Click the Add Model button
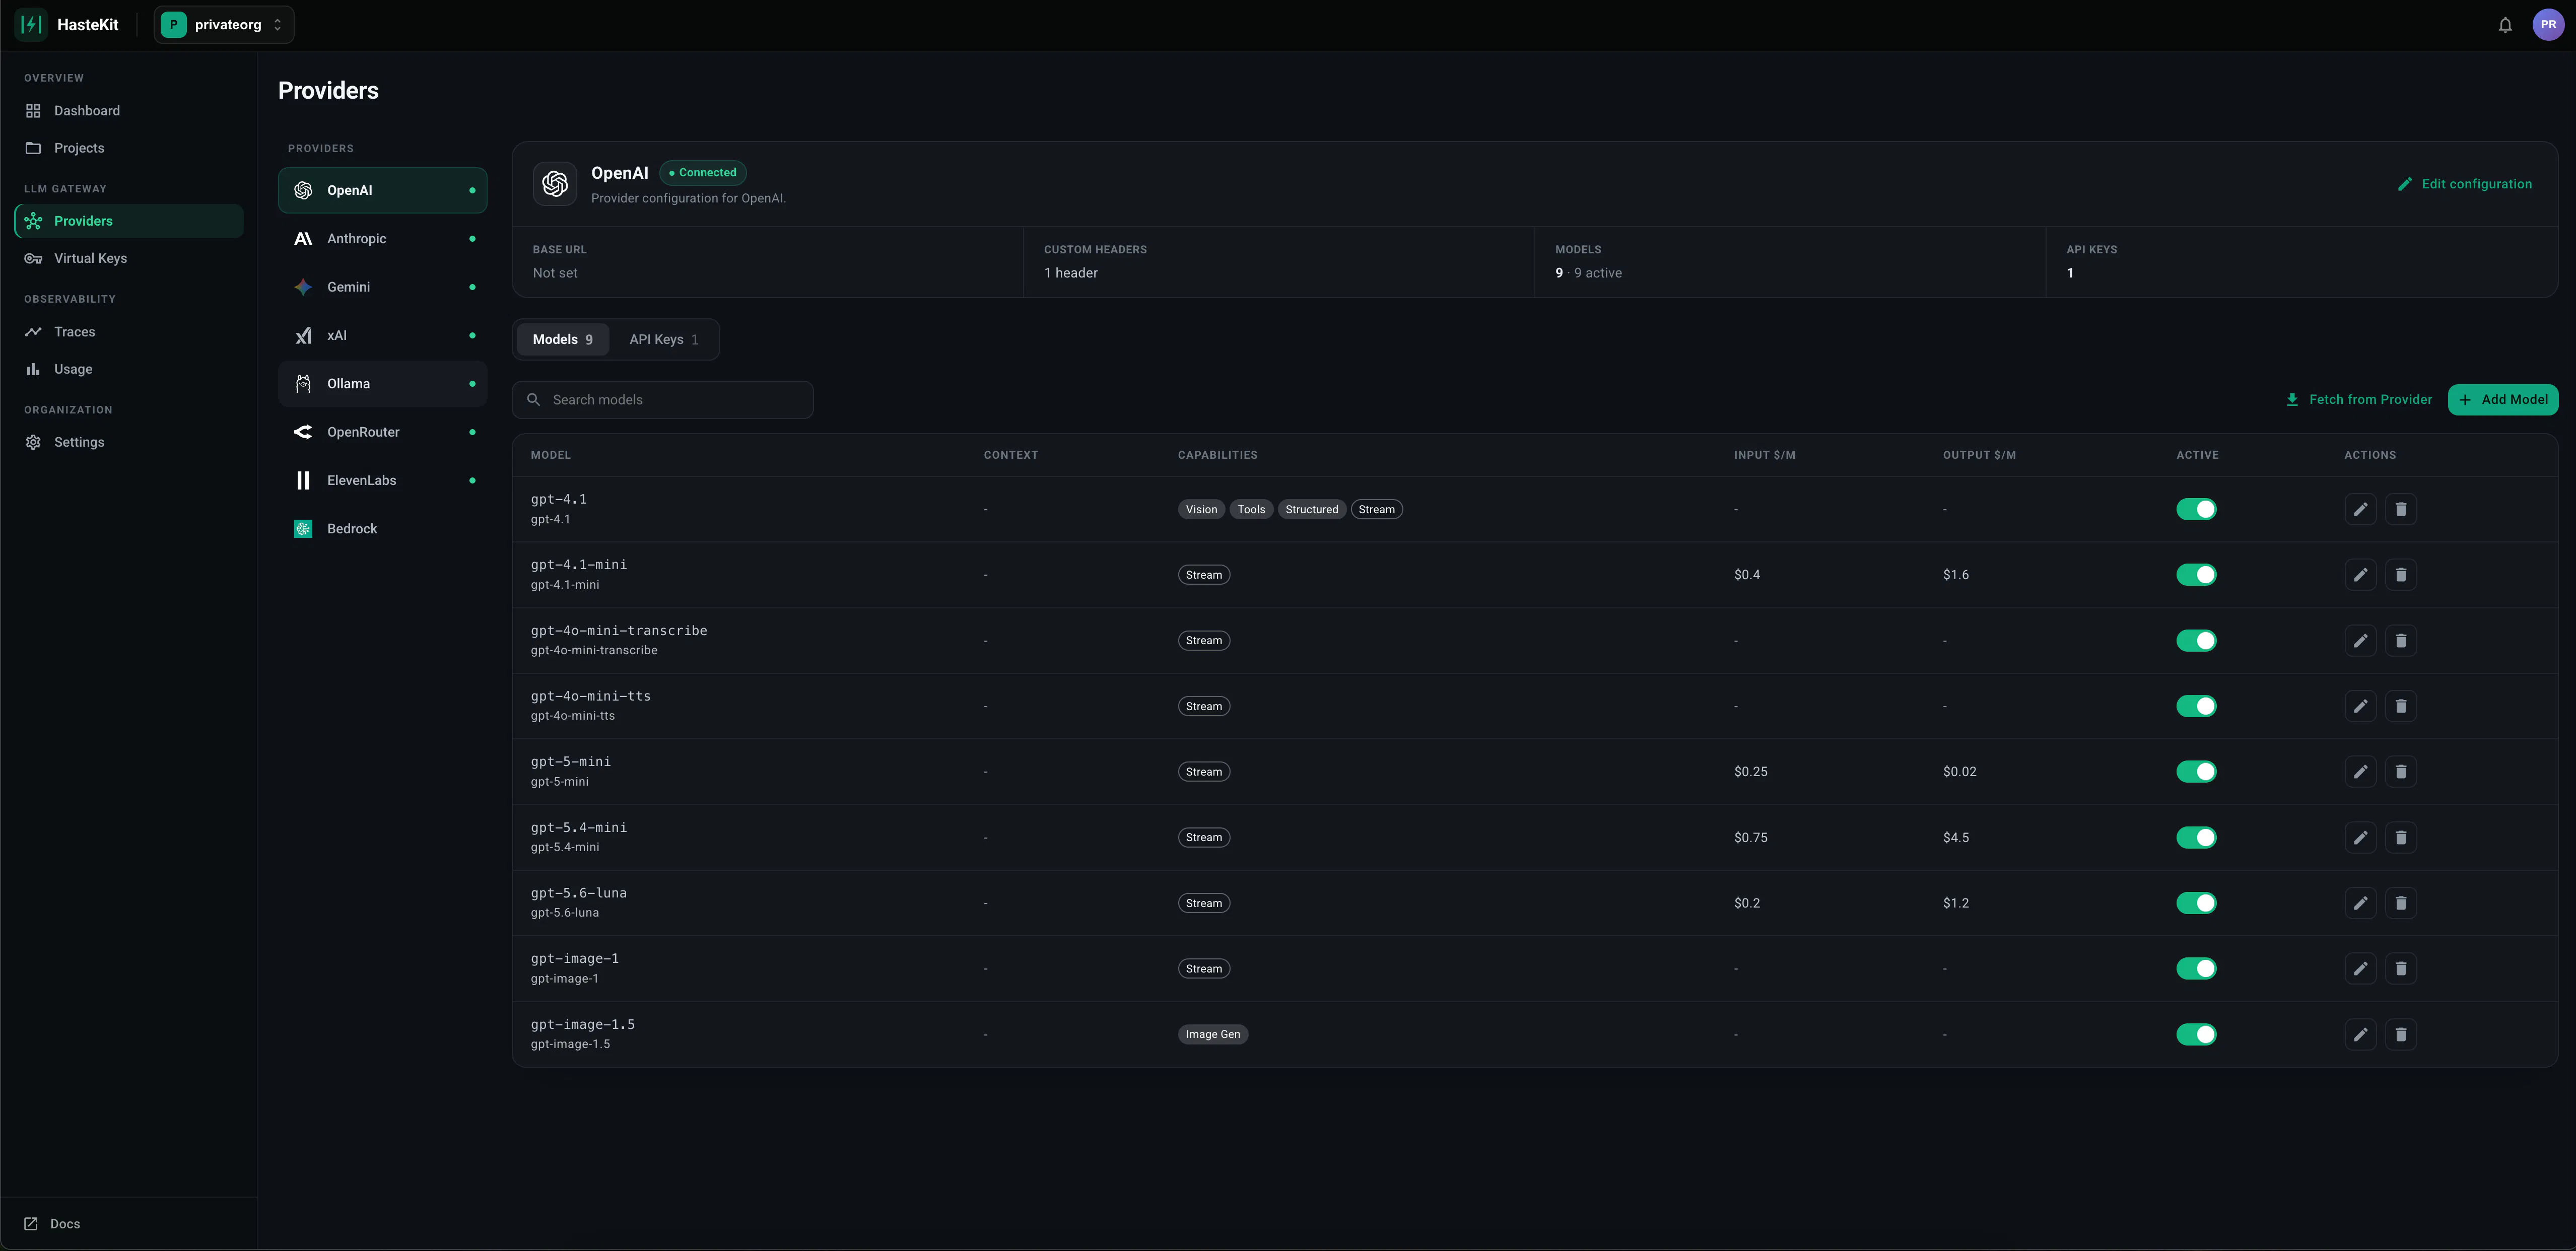Image resolution: width=2576 pixels, height=1251 pixels. [2503, 400]
